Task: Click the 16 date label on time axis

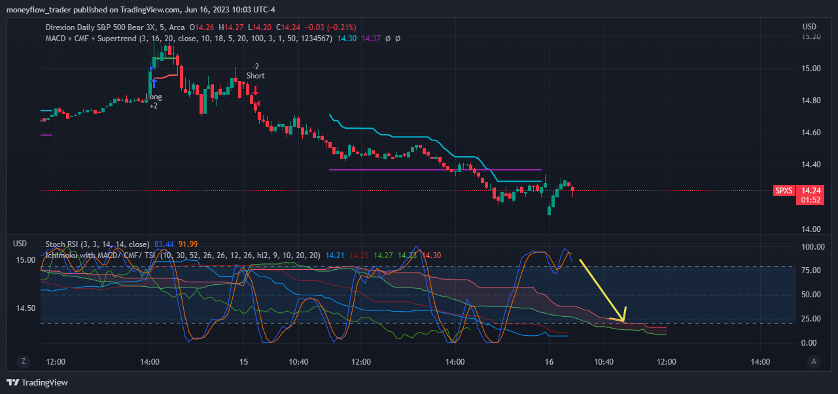Action: [550, 361]
